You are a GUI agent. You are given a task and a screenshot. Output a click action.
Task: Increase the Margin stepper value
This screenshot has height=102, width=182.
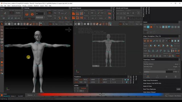pyautogui.click(x=88, y=12)
